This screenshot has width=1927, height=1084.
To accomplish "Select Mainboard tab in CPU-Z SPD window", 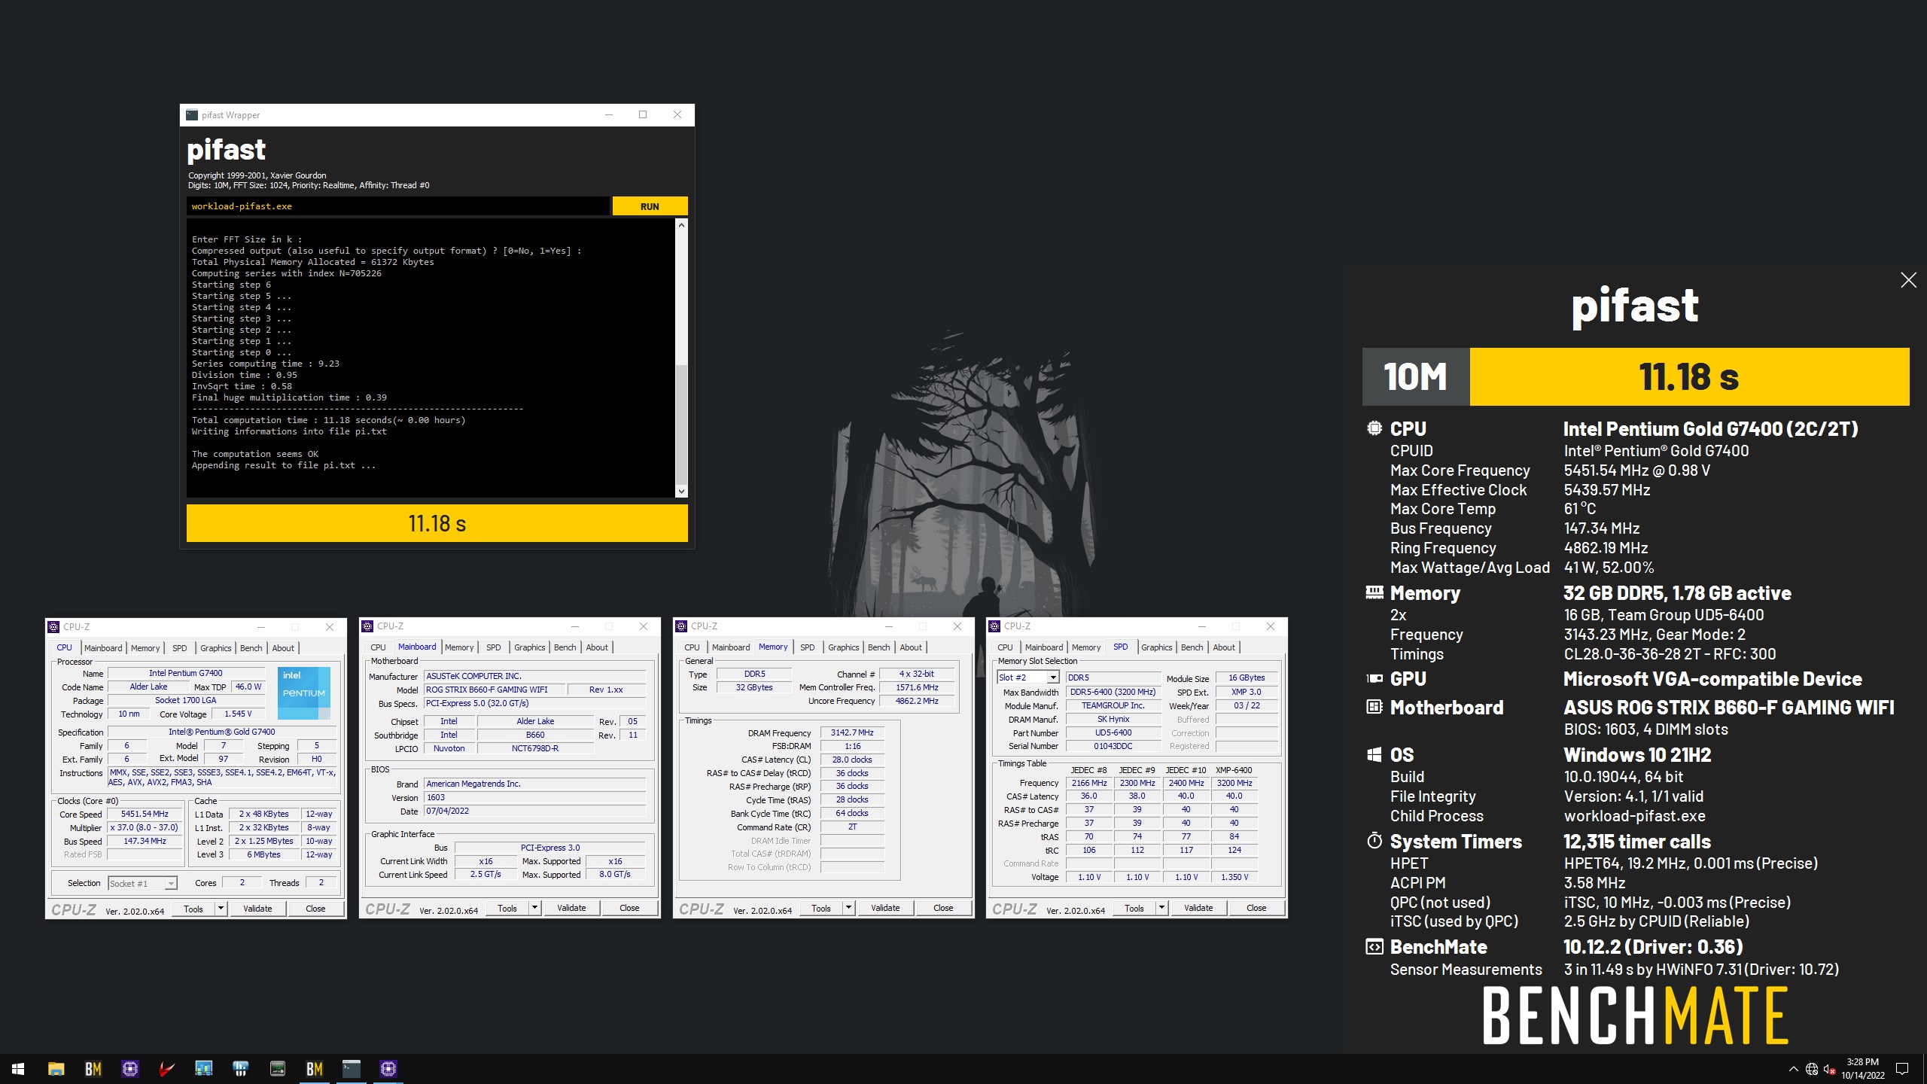I will (1043, 647).
